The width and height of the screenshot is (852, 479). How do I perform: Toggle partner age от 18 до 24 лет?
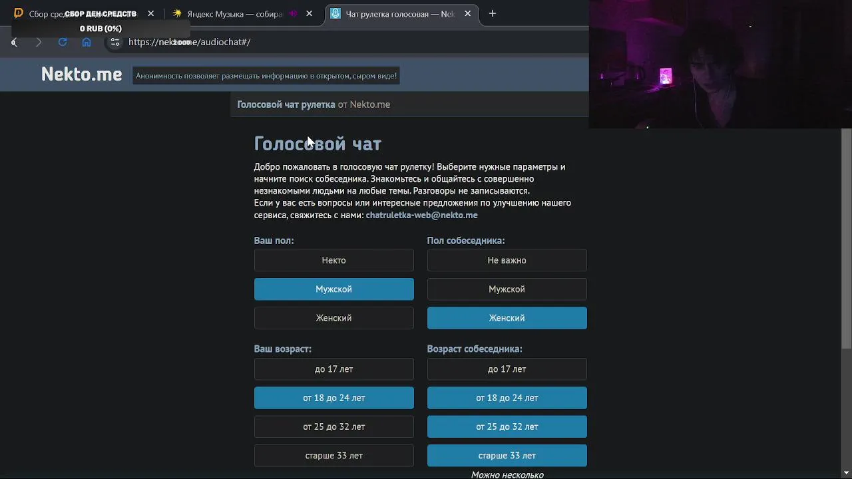[507, 398]
